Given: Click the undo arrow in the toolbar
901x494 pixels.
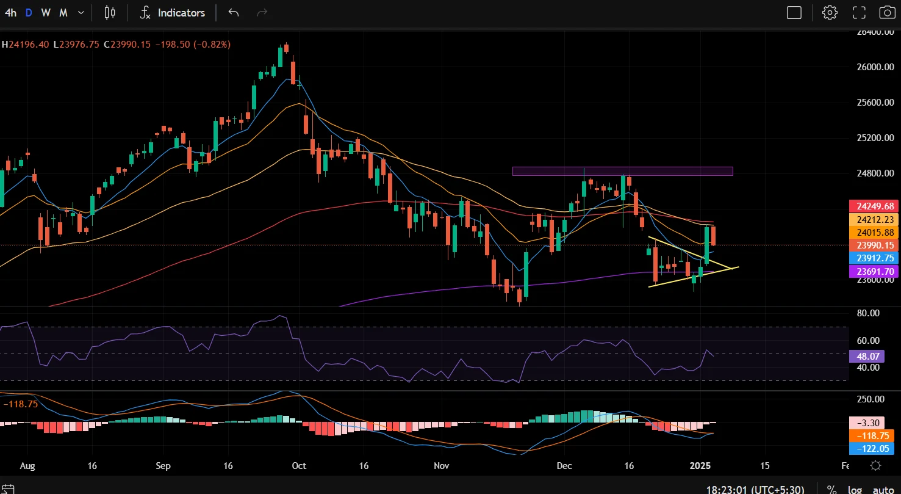Looking at the screenshot, I should coord(233,13).
